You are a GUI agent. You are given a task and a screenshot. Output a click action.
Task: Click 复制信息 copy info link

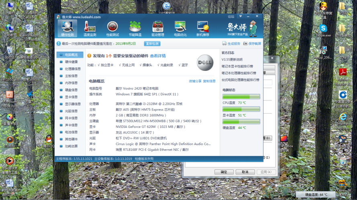209,81
